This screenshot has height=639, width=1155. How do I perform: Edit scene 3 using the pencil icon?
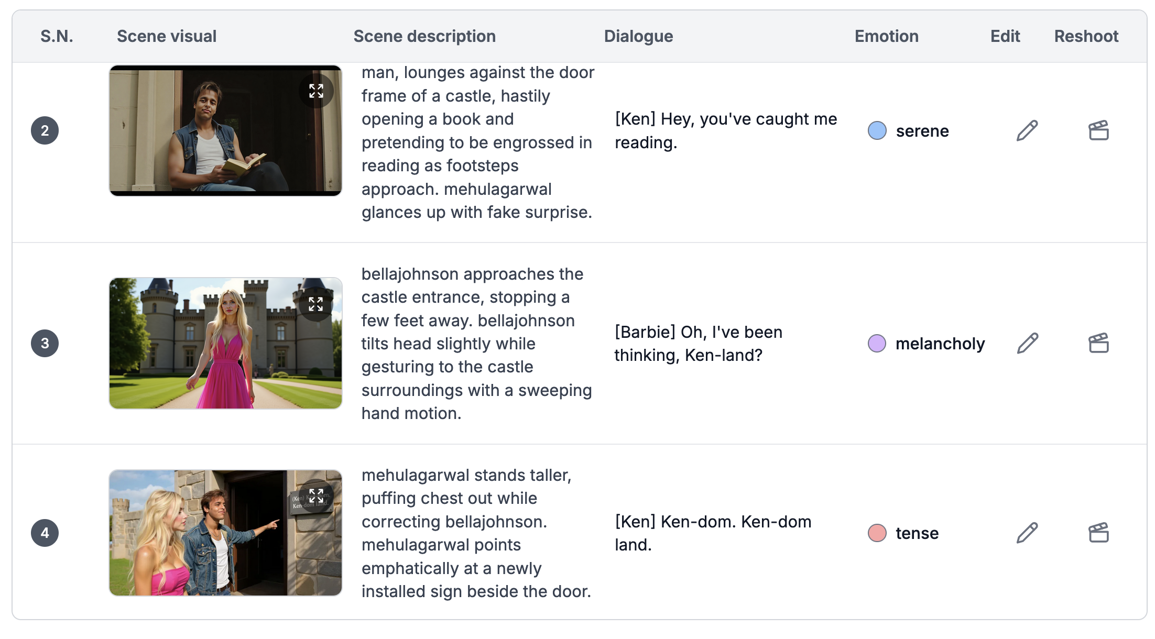pos(1026,343)
